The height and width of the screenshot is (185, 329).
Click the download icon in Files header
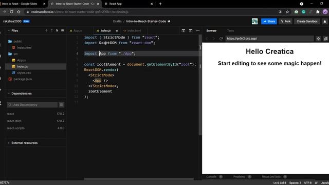point(46,31)
